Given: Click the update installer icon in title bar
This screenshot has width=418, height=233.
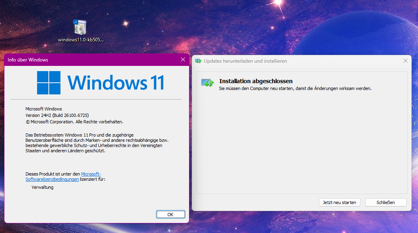Looking at the screenshot, I should tap(198, 61).
